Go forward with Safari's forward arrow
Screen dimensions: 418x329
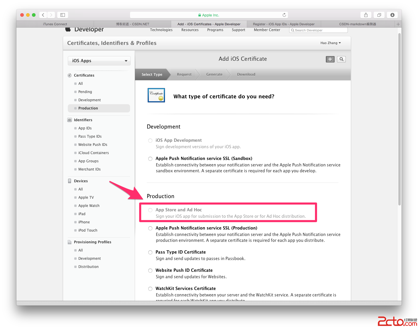pyautogui.click(x=51, y=15)
